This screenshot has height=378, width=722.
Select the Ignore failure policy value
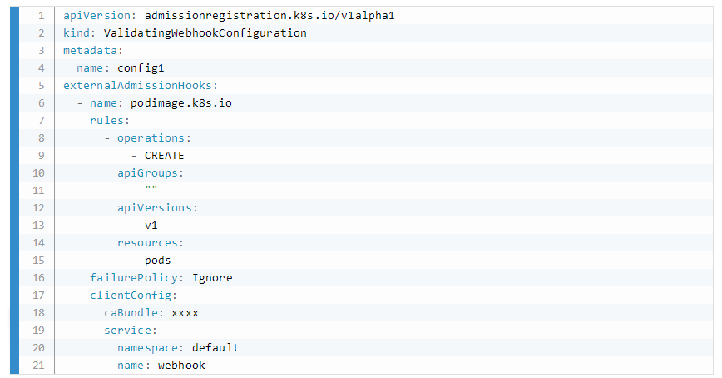pyautogui.click(x=212, y=278)
